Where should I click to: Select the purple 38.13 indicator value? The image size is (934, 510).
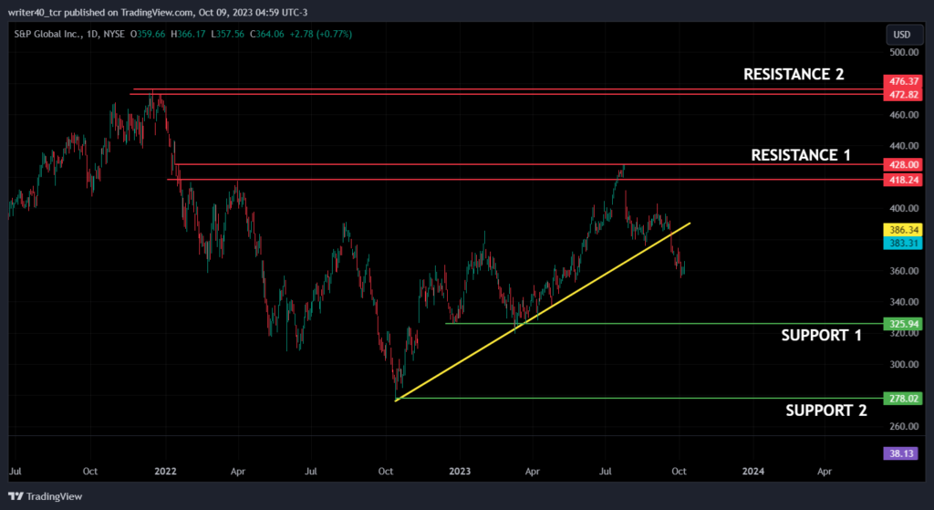pos(900,453)
